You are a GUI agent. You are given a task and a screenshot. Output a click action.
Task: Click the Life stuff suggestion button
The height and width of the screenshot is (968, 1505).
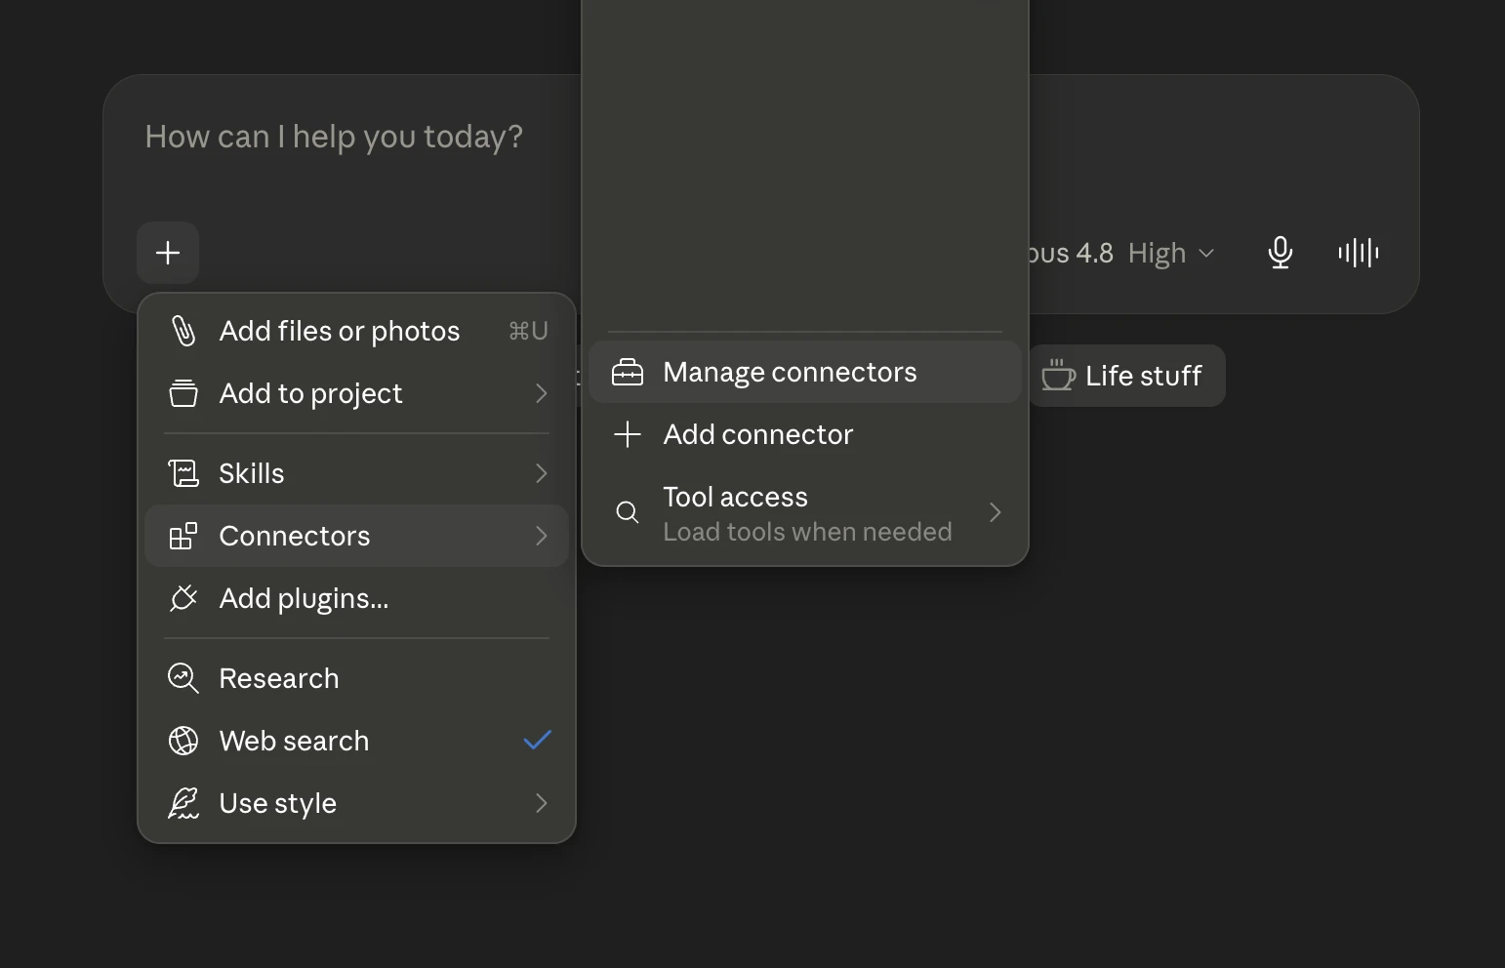(x=1126, y=376)
